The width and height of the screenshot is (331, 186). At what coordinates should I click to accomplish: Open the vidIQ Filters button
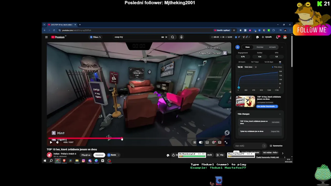click(95, 37)
